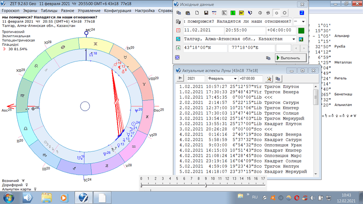
Task: Toggle the large circle chart mode button
Action: coord(285,12)
